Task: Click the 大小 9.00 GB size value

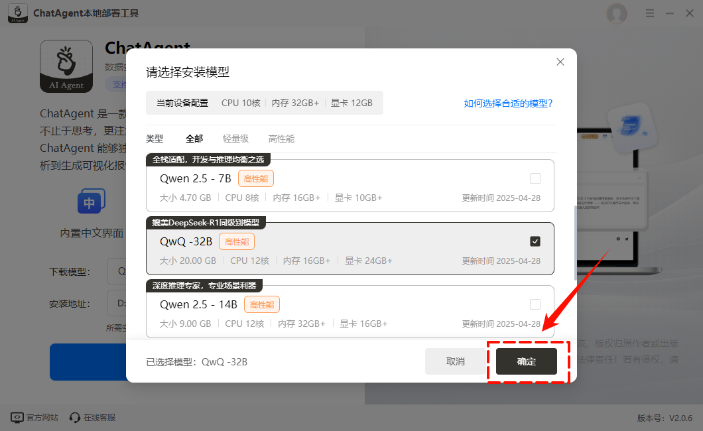Action: click(185, 324)
